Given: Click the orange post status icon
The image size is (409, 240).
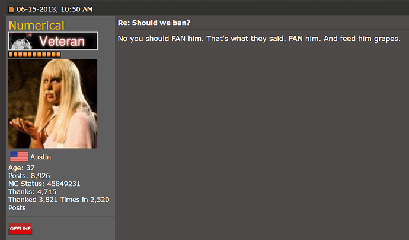Looking at the screenshot, I should pyautogui.click(x=11, y=10).
